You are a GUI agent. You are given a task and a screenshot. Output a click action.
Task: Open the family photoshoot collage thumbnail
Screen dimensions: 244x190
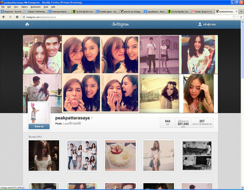(x=82, y=155)
